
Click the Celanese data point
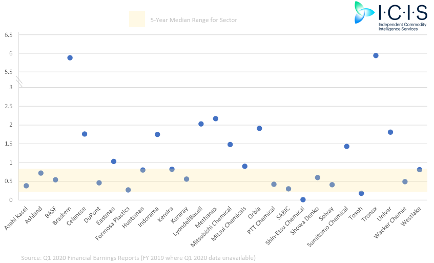85,134
